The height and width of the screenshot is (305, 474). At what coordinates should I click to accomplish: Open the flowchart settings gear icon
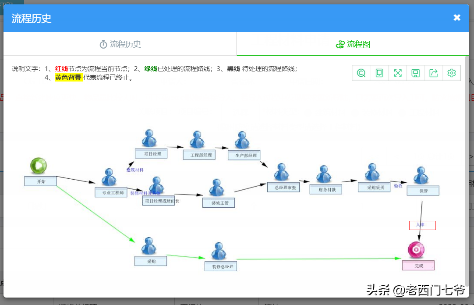[452, 73]
